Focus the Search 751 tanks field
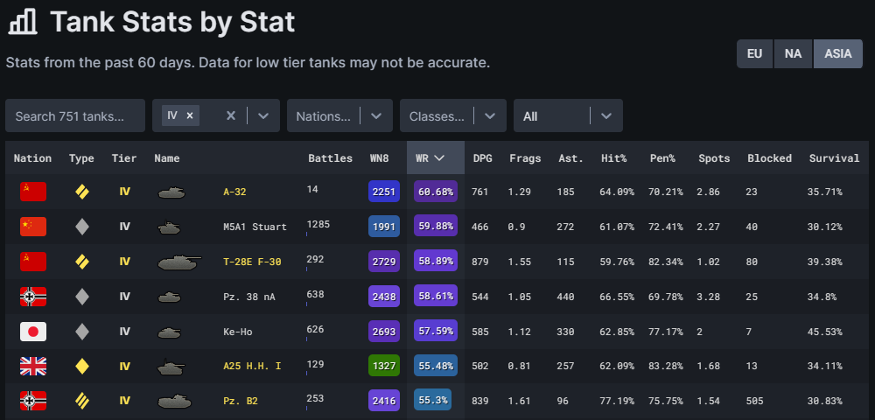The height and width of the screenshot is (420, 875). pyautogui.click(x=75, y=115)
